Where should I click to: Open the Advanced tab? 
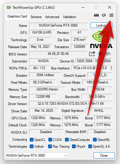(x=52, y=17)
